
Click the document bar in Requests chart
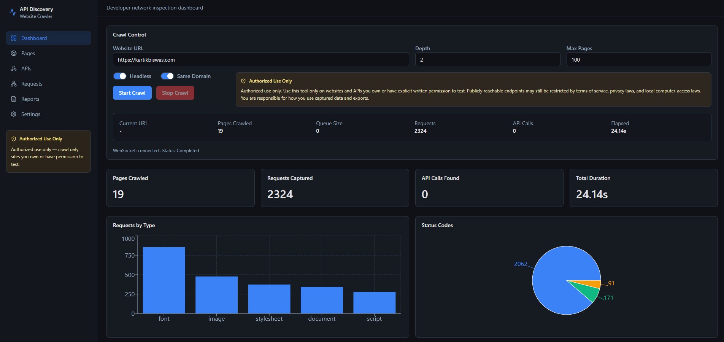(322, 300)
